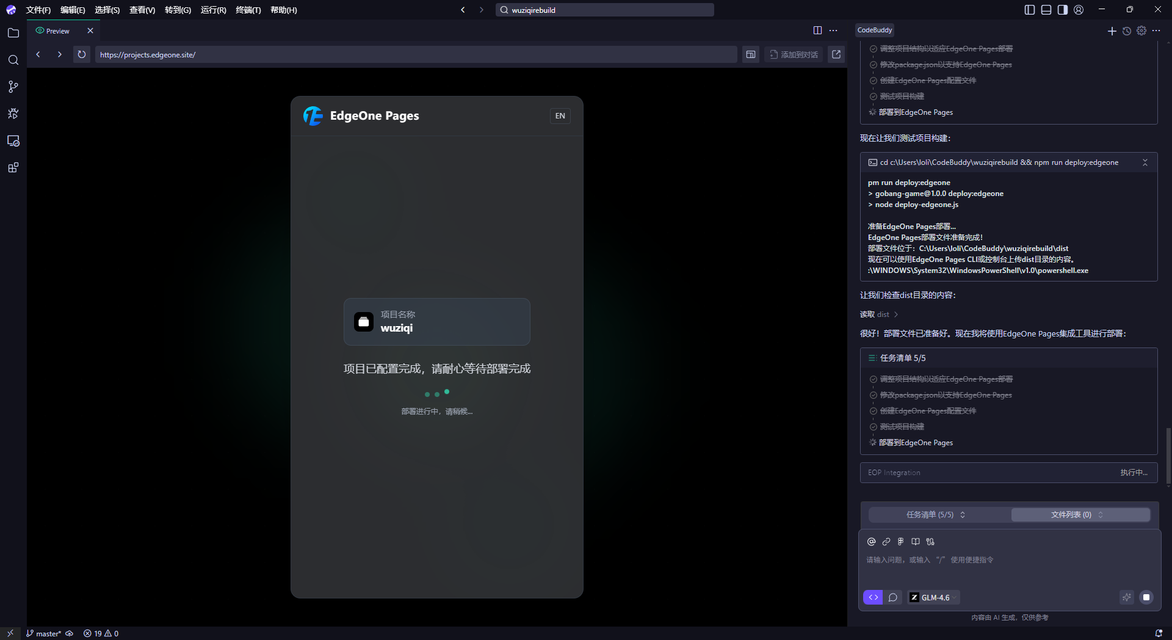Toggle the primary sidebar layout
1172x640 pixels.
[1030, 10]
